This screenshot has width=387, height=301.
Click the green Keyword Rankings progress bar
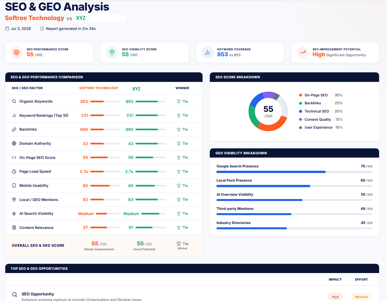(x=150, y=115)
